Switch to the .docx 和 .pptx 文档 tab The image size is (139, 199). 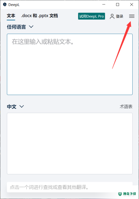(x=39, y=16)
